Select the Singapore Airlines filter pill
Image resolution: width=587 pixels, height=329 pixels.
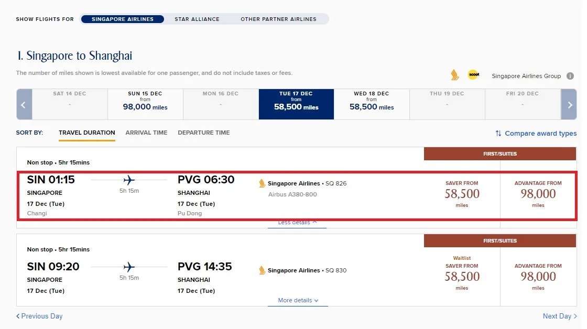pyautogui.click(x=123, y=19)
